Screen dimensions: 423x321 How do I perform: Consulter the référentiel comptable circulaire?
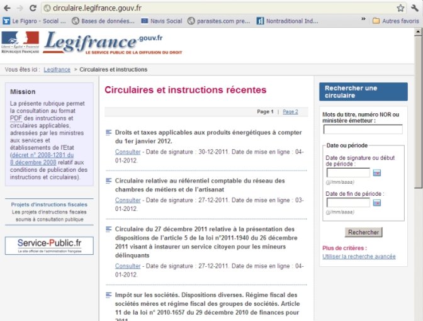128,200
